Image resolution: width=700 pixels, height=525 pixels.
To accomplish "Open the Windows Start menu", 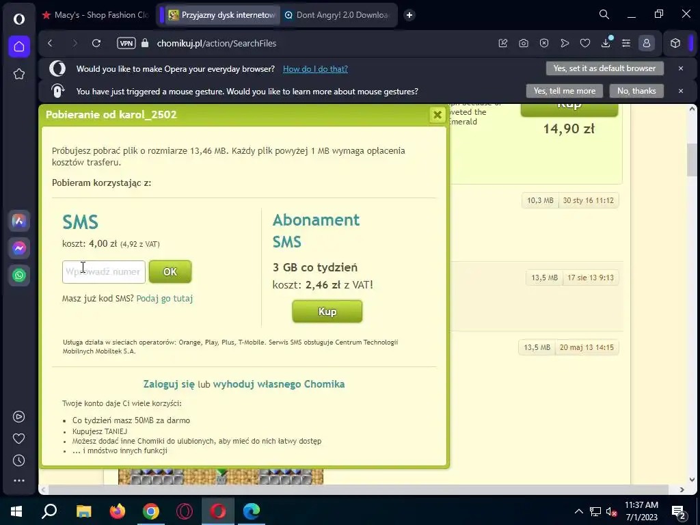I will 16,511.
